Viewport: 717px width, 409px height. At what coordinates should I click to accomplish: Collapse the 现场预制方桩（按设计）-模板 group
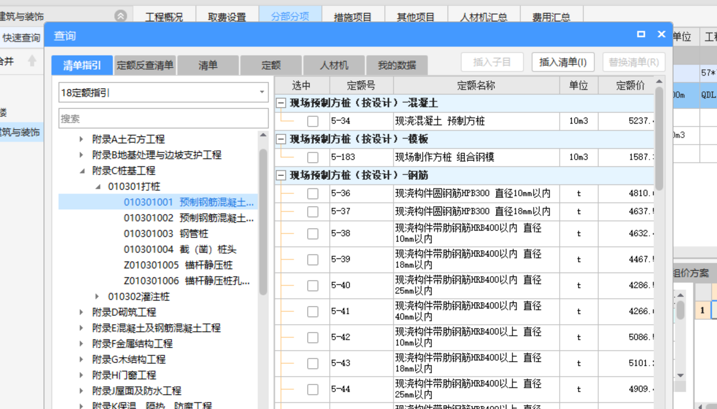pos(281,139)
